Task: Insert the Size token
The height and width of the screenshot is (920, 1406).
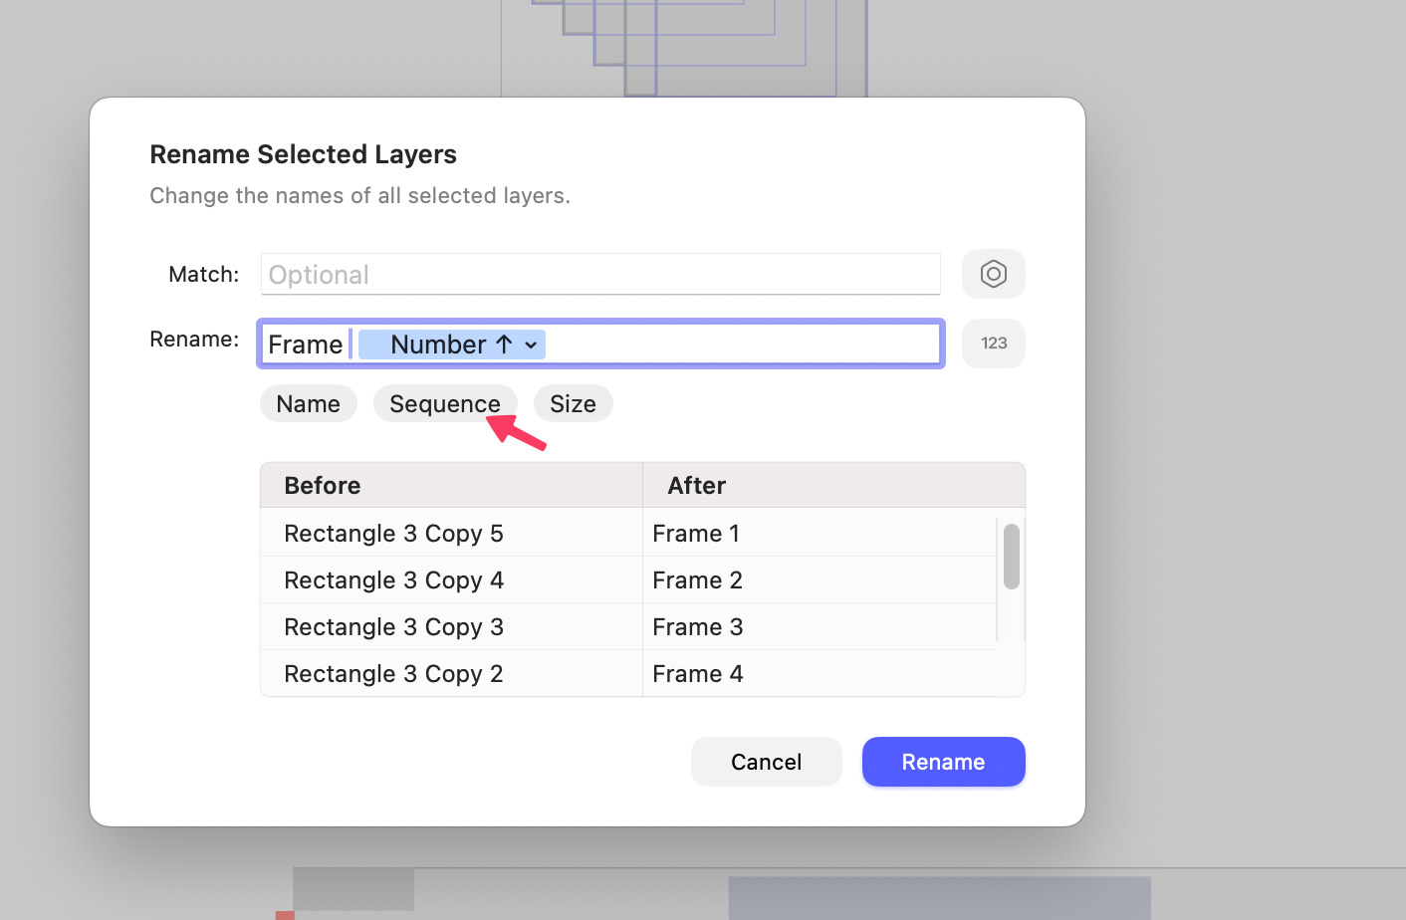Action: (x=573, y=404)
